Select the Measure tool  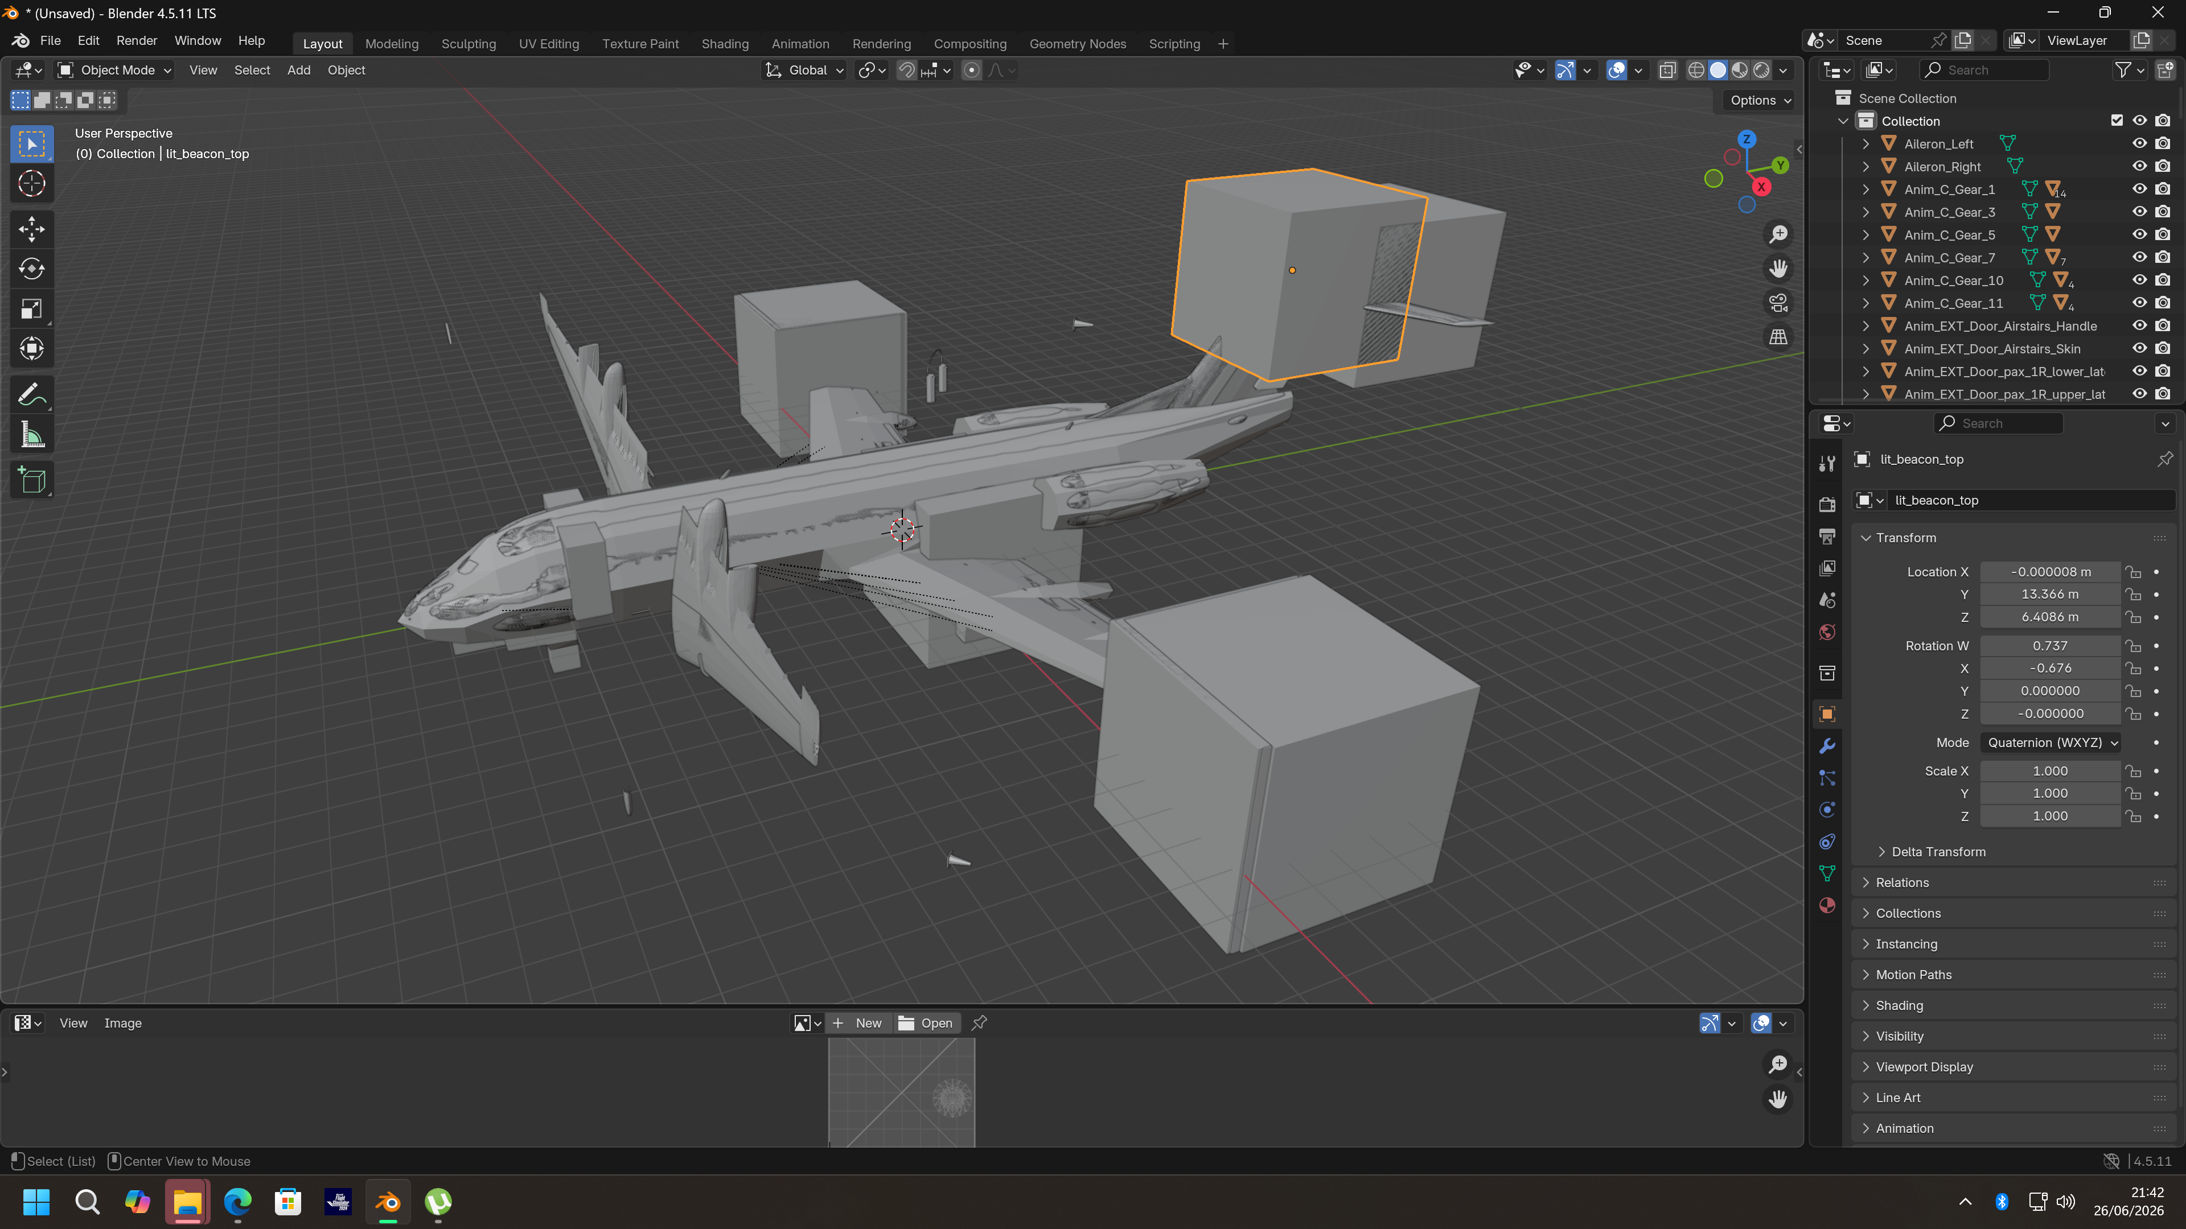coord(32,435)
